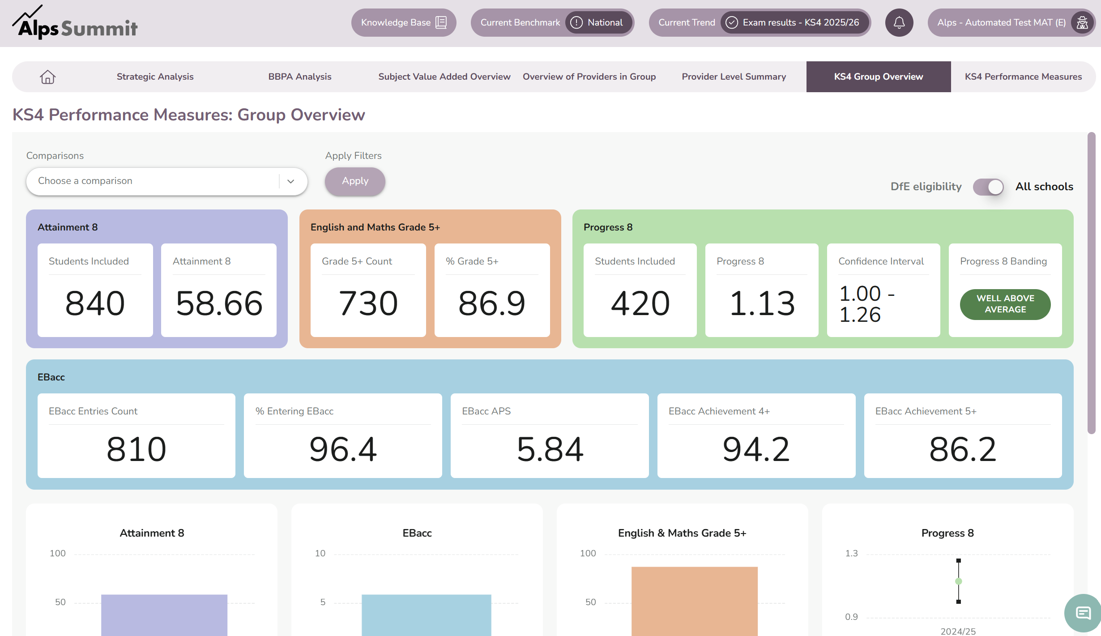Image resolution: width=1101 pixels, height=636 pixels.
Task: Switch to Strategic Analysis tab
Action: tap(155, 77)
